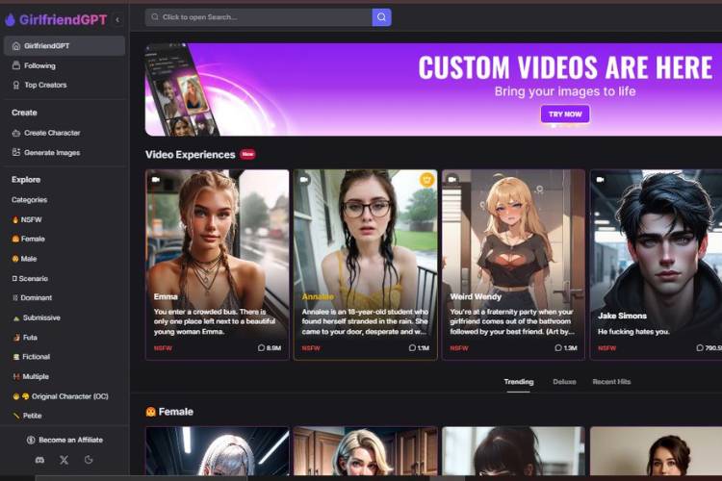Select the Submissive category
This screenshot has width=722, height=481.
pyautogui.click(x=36, y=317)
